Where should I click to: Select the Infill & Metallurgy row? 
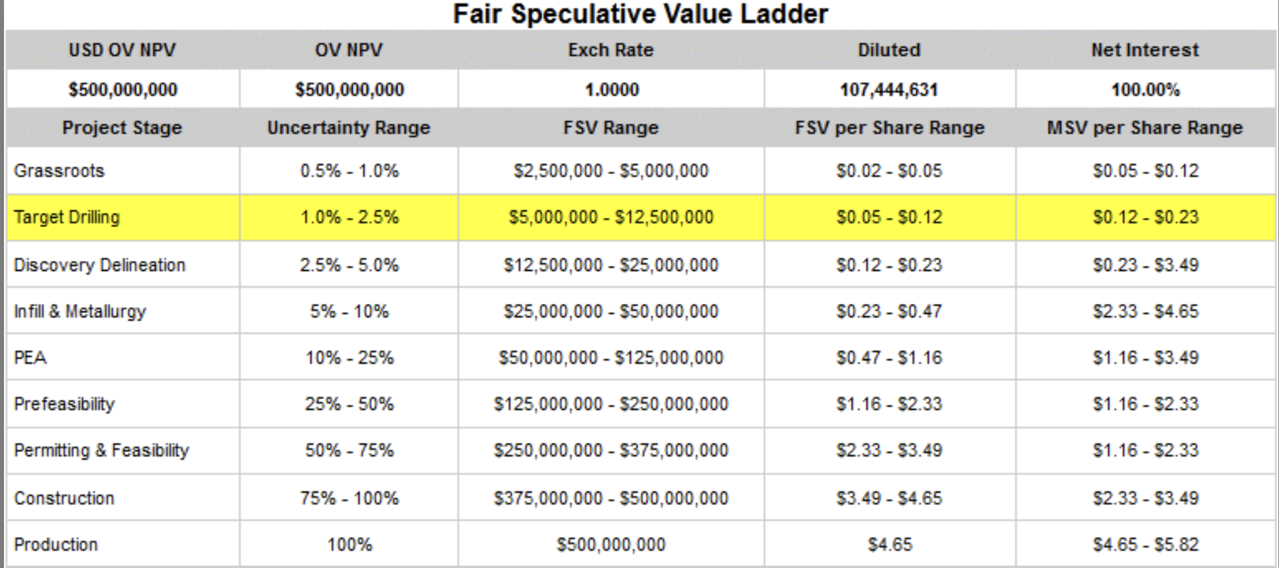[80, 311]
